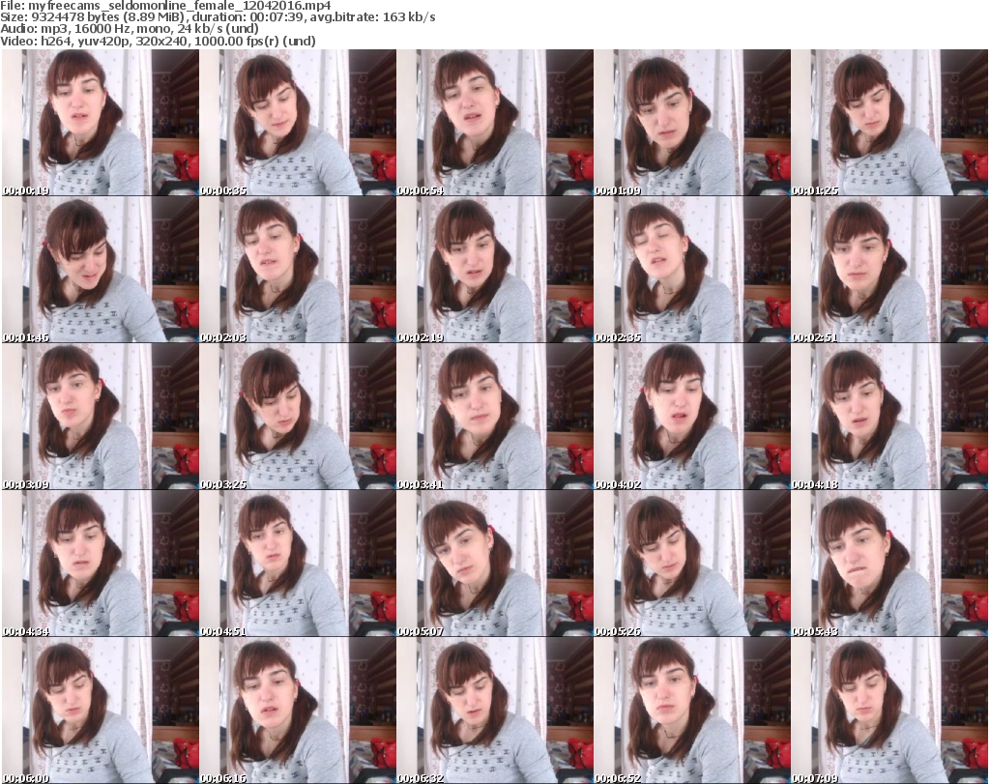Select the thumbnail stamped 00:02:51
Viewport: 990px width, 784px height.
click(889, 270)
